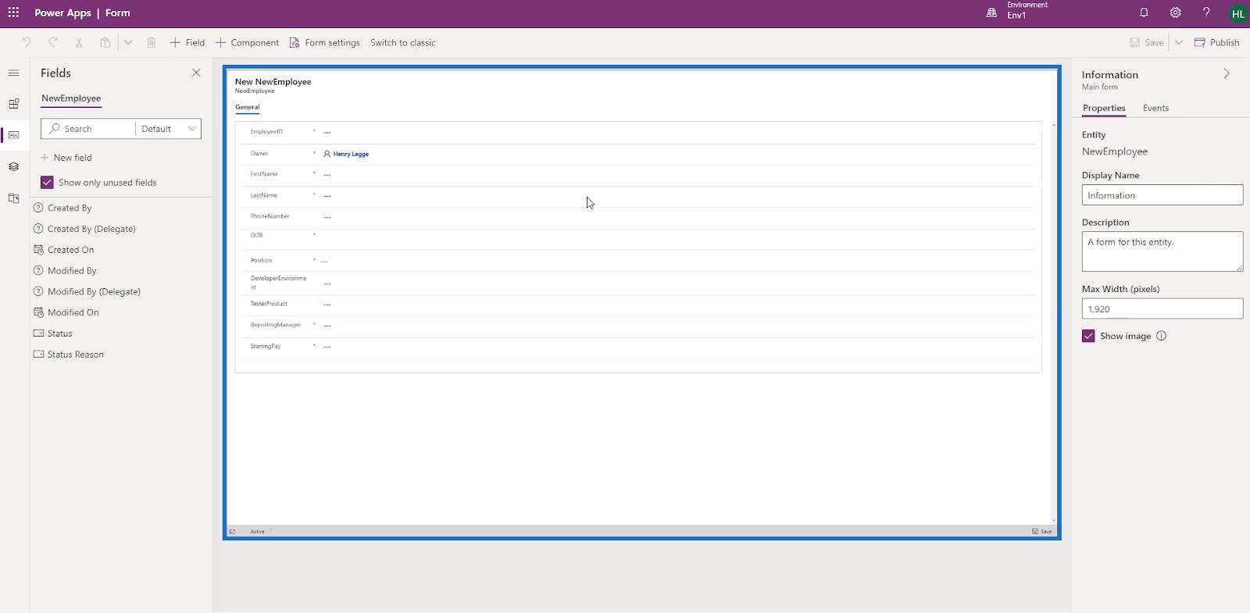
Task: Click the Save button in toolbar
Action: pyautogui.click(x=1146, y=42)
